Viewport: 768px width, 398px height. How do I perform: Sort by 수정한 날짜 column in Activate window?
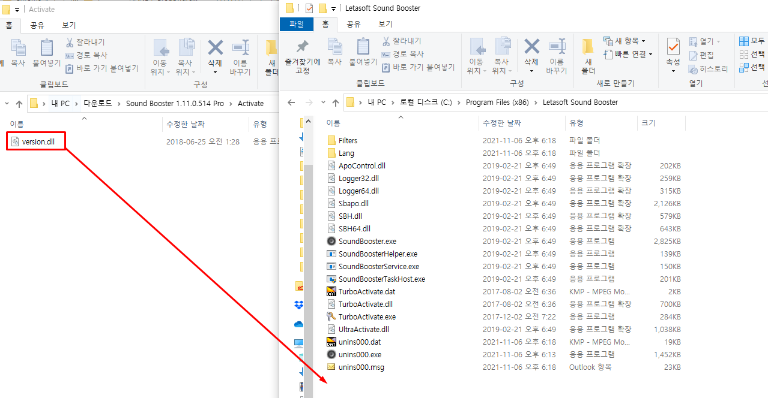coord(186,124)
